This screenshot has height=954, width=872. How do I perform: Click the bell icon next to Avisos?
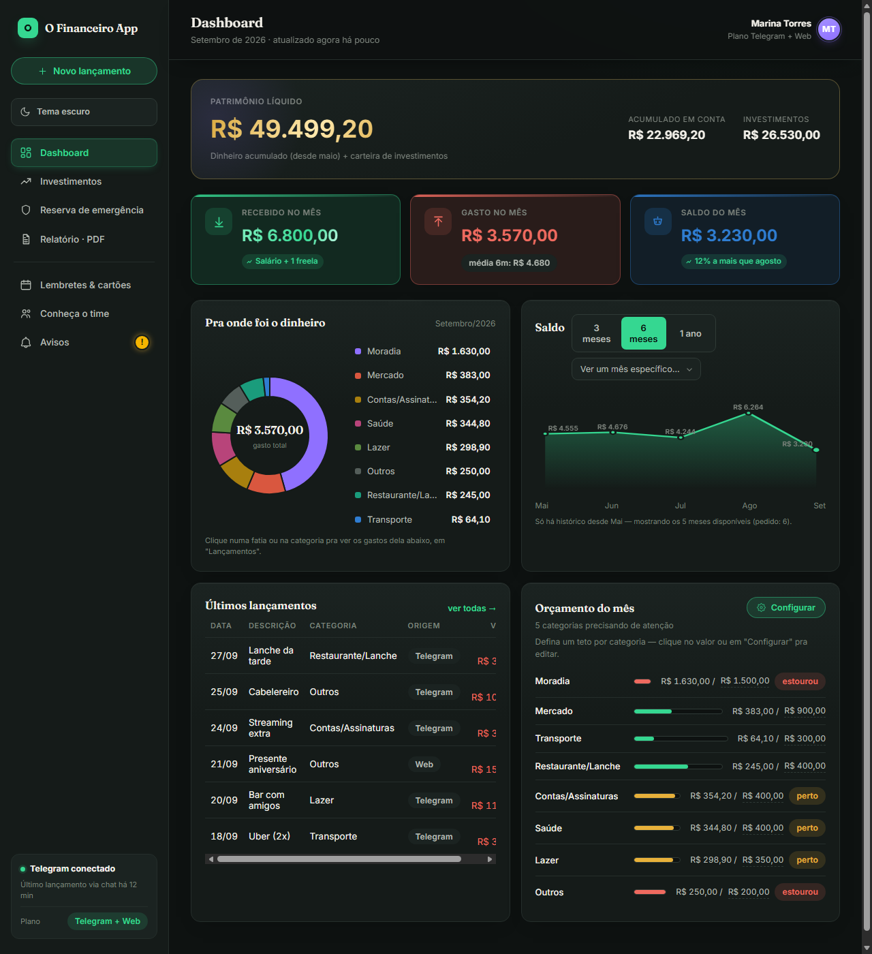pyautogui.click(x=26, y=342)
